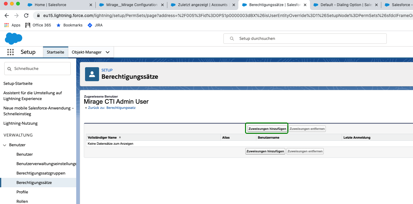Click the VERWALTUNG section label
Screen dimensions: 413x204
coord(18,135)
